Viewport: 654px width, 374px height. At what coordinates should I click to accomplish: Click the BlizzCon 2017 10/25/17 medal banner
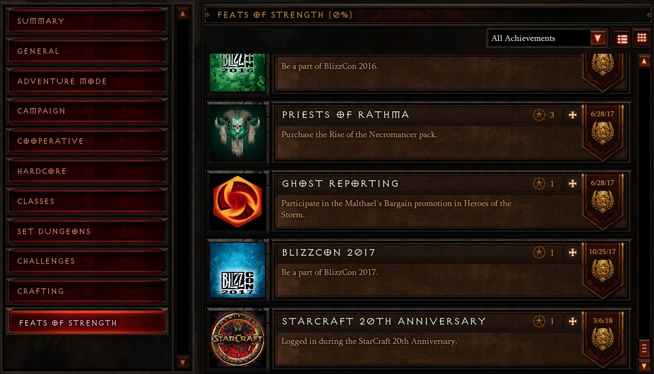602,271
